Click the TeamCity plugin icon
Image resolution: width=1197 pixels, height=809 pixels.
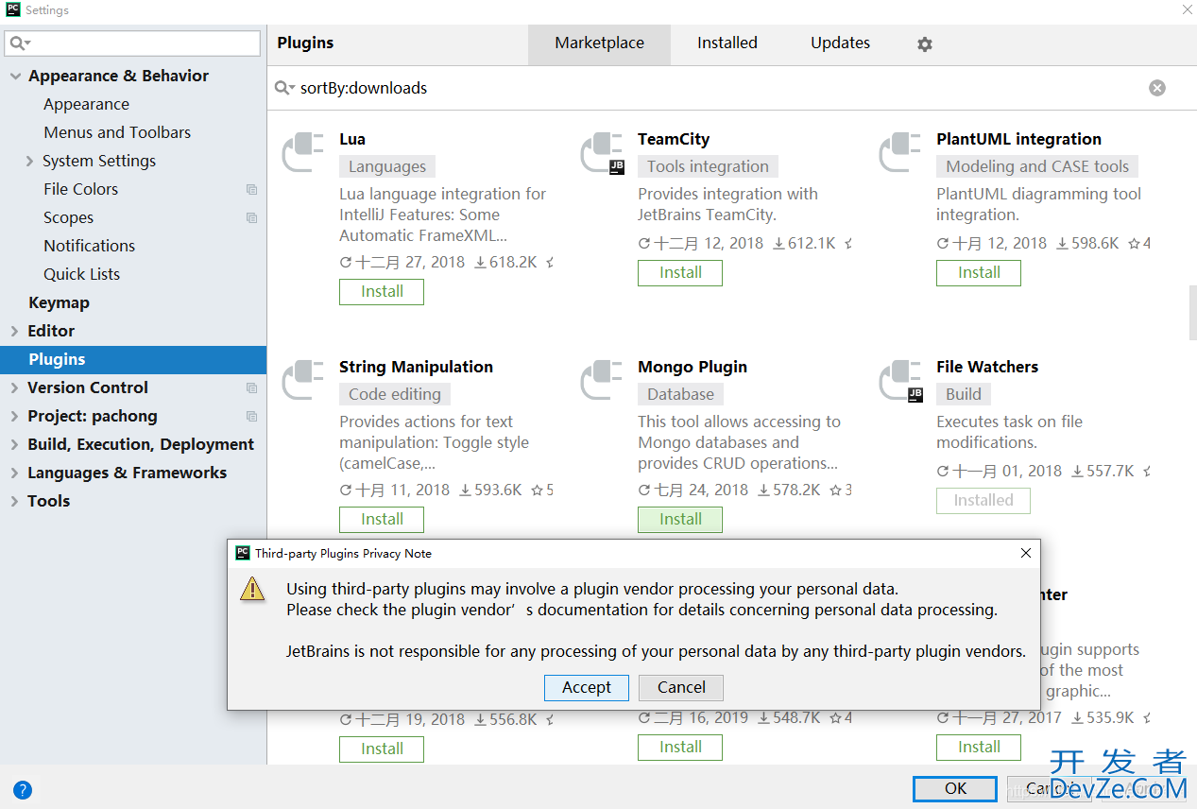pyautogui.click(x=602, y=153)
